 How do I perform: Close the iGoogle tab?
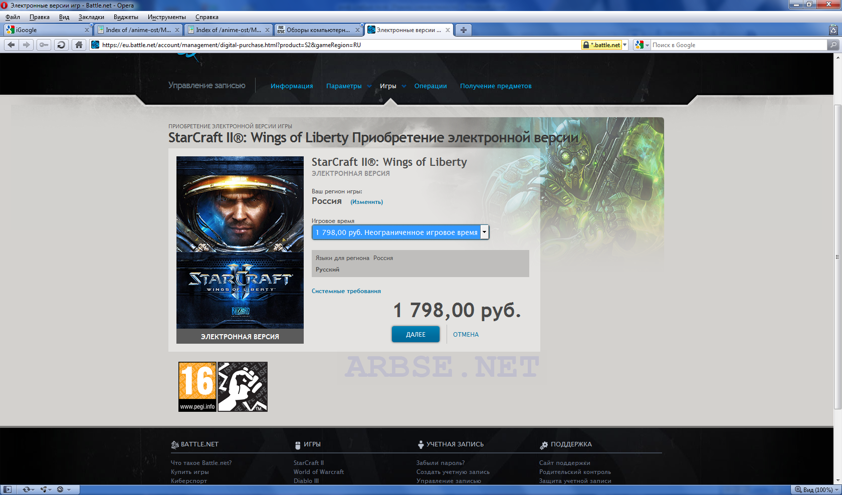tap(87, 30)
